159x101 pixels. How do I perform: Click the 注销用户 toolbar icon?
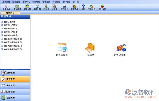pyautogui.click(x=91, y=7)
